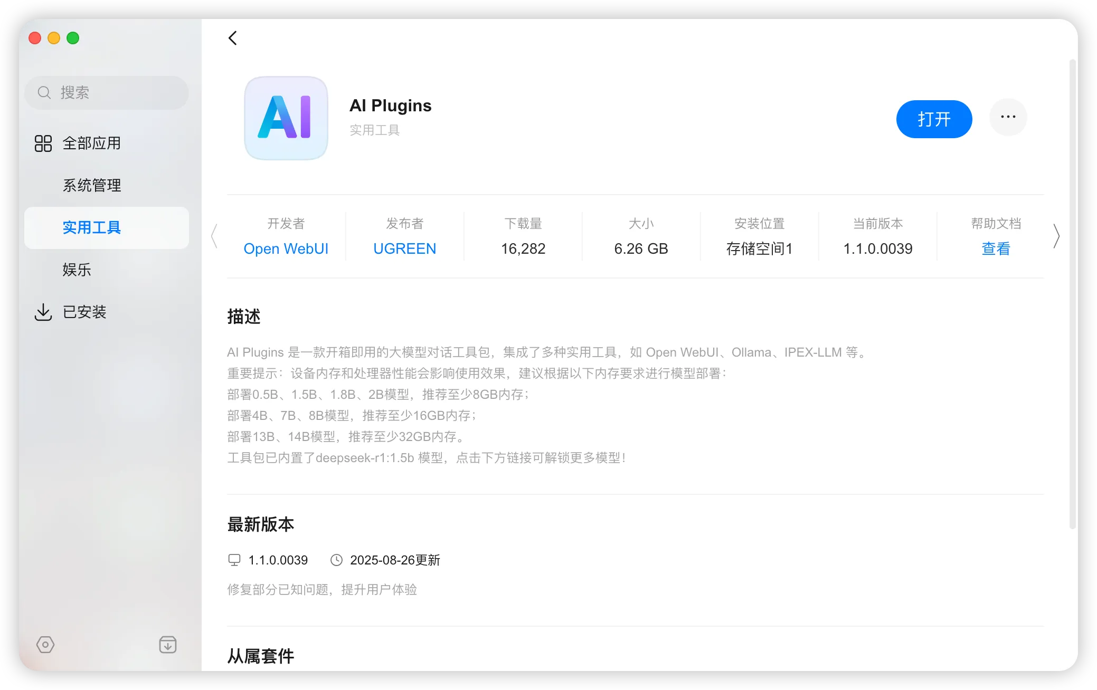Click the installed download arrow icon
Image resolution: width=1097 pixels, height=690 pixels.
point(43,312)
